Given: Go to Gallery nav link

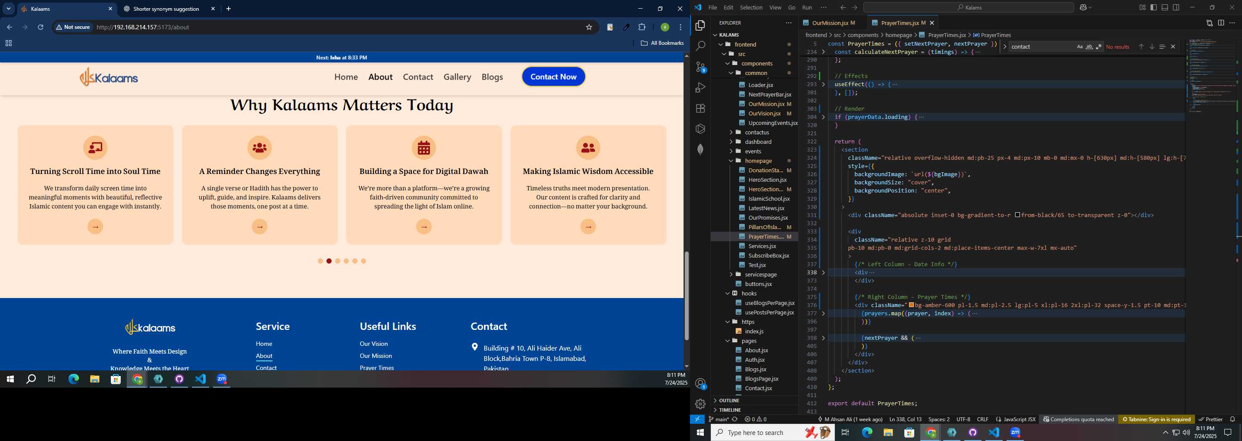Looking at the screenshot, I should pyautogui.click(x=457, y=77).
